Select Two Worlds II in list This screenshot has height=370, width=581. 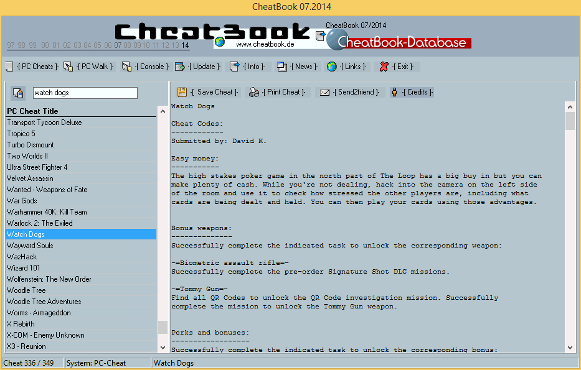(x=82, y=155)
